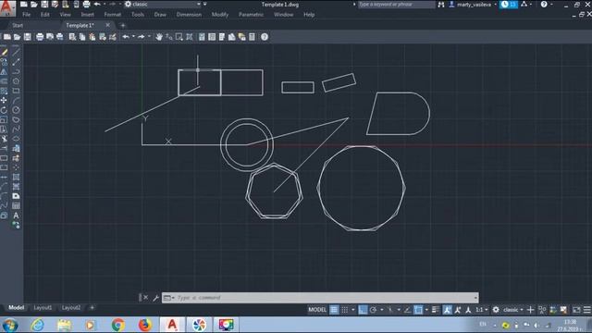Click the Redo arrow in Standard toolbar

(141, 37)
